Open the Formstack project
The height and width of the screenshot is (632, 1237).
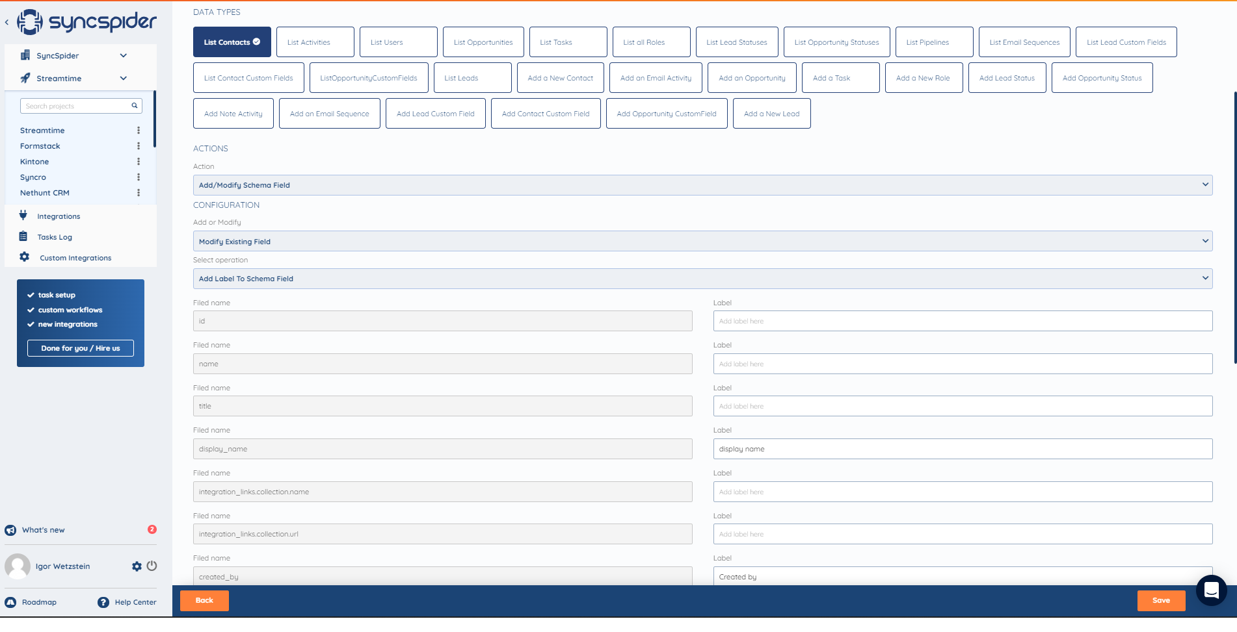point(40,146)
